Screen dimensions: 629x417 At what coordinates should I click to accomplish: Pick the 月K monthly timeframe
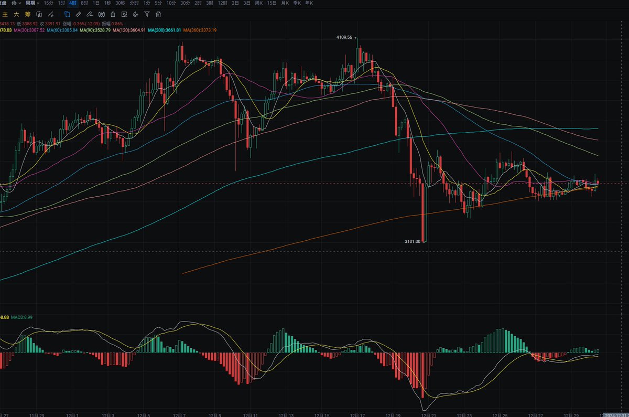click(285, 3)
